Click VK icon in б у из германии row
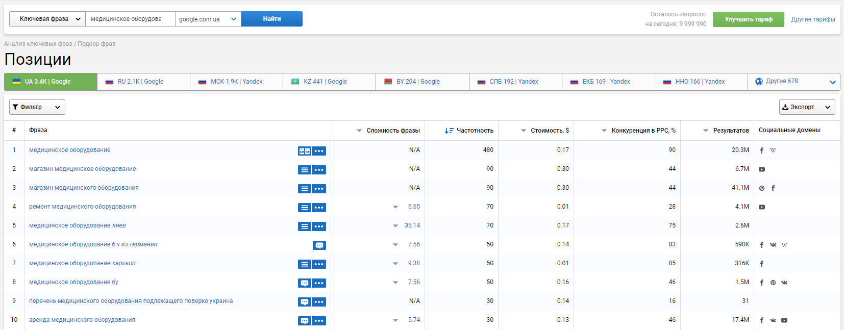The width and height of the screenshot is (844, 330). click(x=773, y=245)
